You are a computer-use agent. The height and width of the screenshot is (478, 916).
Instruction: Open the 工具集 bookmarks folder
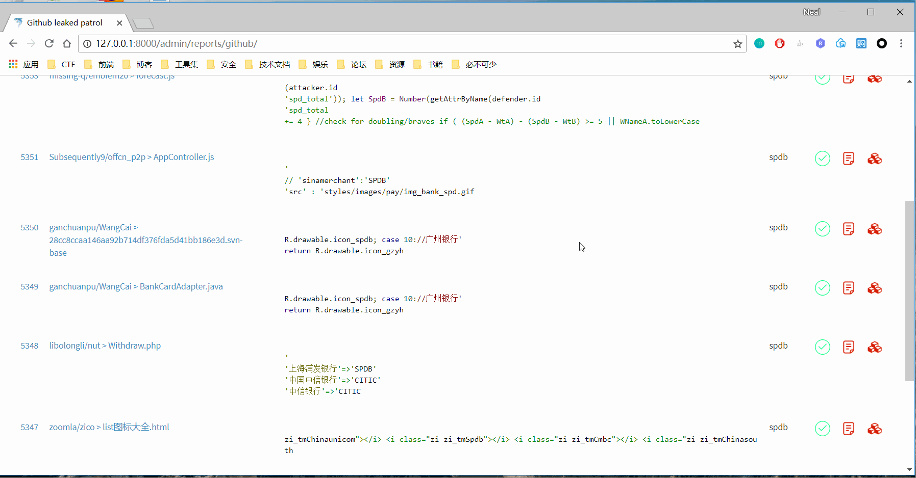(179, 64)
